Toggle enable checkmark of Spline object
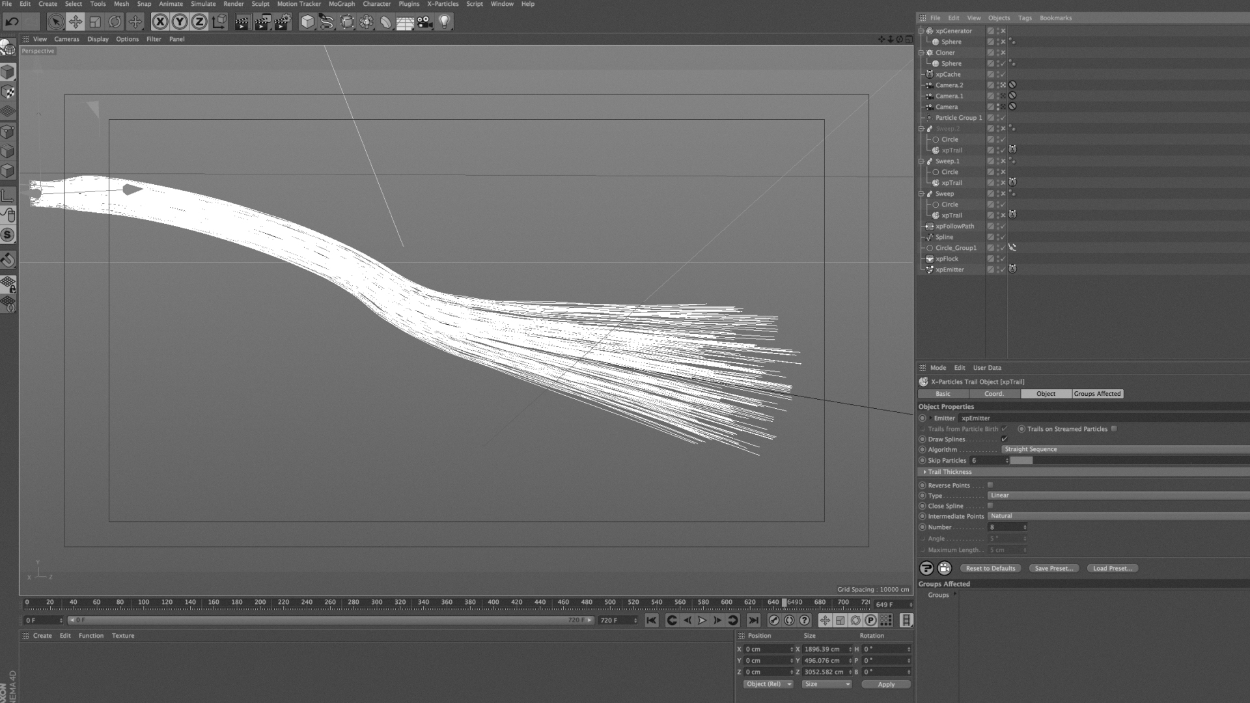Image resolution: width=1250 pixels, height=703 pixels. [1003, 237]
